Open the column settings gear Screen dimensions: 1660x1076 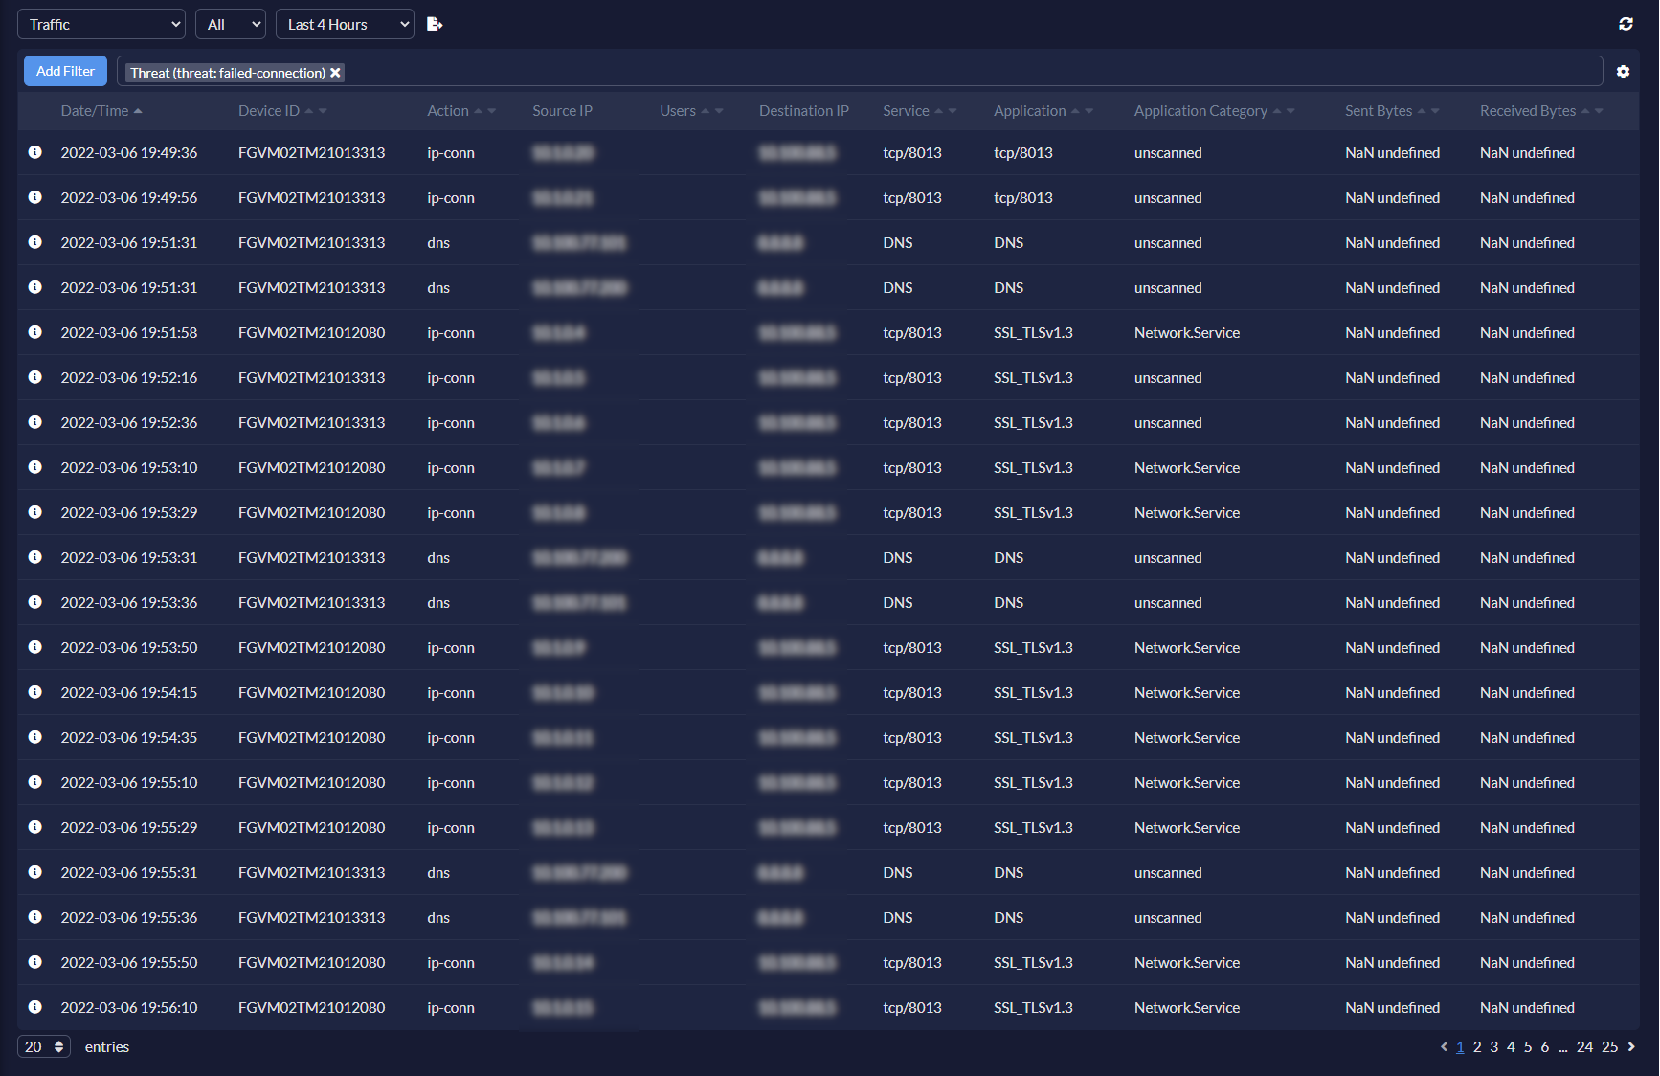click(1624, 72)
